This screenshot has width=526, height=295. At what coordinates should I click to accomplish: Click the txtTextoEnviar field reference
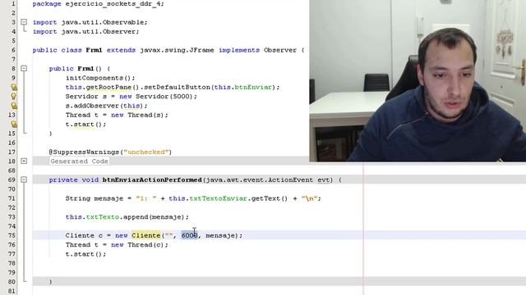coord(218,198)
